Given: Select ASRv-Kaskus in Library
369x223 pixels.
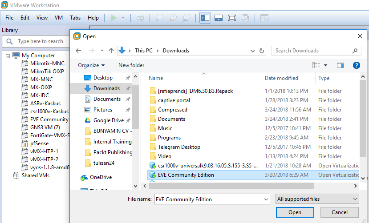Looking at the screenshot, I should 45,104.
